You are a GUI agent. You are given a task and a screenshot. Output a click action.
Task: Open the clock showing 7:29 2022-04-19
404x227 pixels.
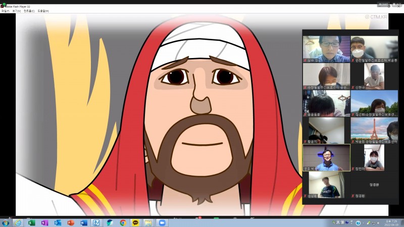click(391, 223)
